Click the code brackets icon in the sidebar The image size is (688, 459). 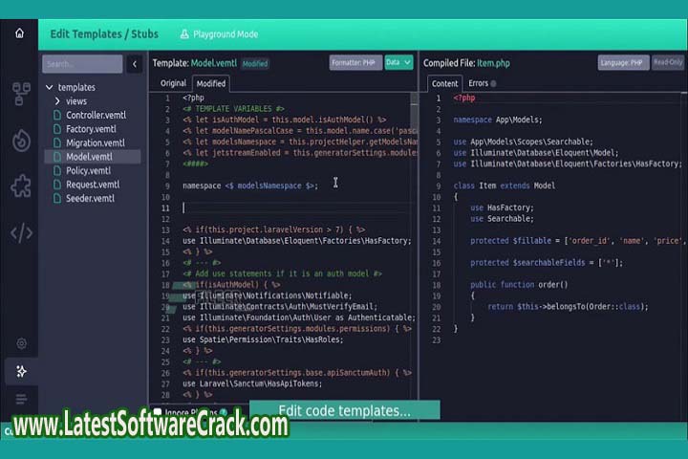pos(20,232)
